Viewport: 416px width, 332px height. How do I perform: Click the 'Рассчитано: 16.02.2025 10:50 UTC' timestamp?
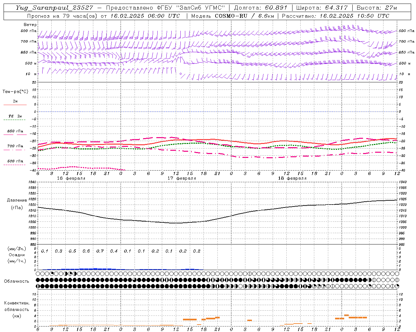tap(335, 16)
